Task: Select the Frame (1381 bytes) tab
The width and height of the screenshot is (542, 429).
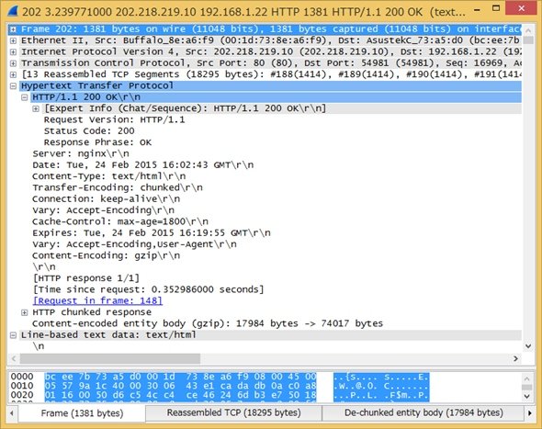Action: pos(82,413)
